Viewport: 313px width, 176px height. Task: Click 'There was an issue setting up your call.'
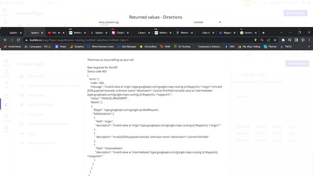(x=111, y=60)
